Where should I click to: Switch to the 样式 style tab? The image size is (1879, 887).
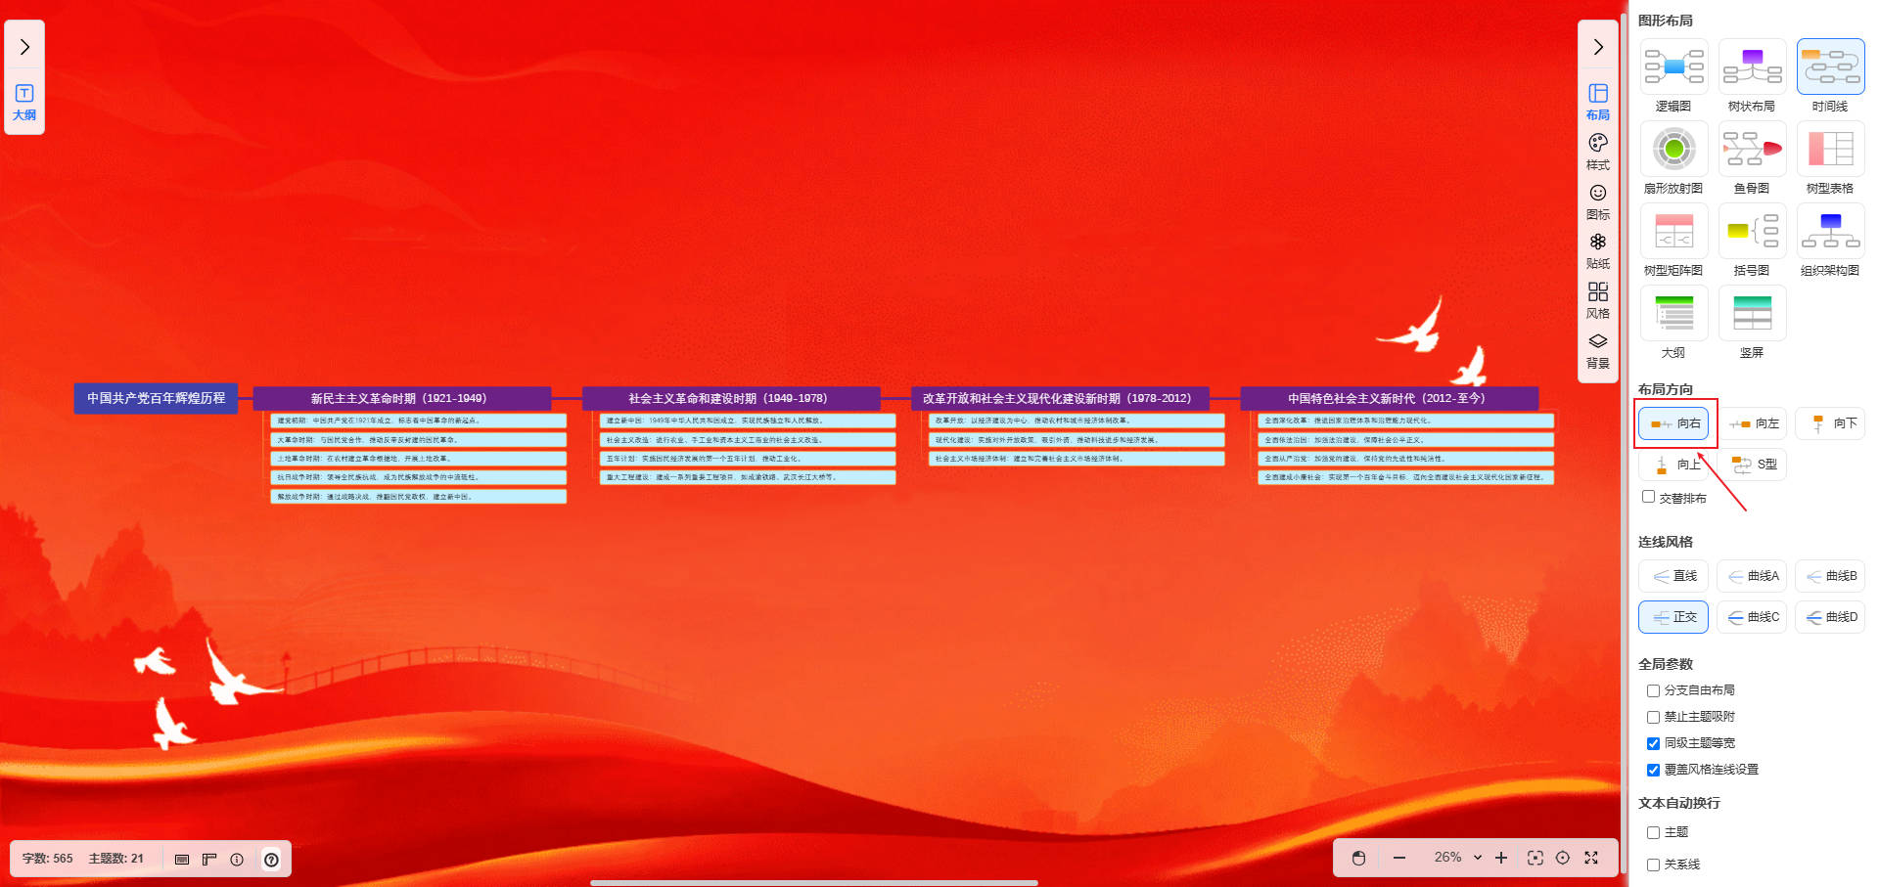click(1597, 152)
